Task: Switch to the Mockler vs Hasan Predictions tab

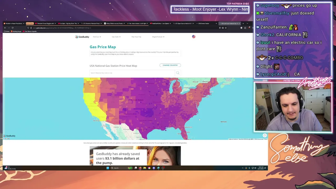Action: pos(14,23)
